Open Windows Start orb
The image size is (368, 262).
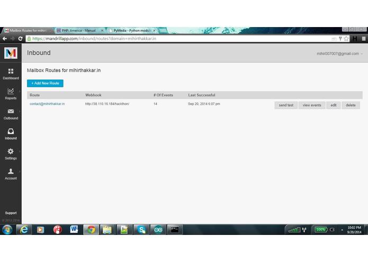[7, 230]
